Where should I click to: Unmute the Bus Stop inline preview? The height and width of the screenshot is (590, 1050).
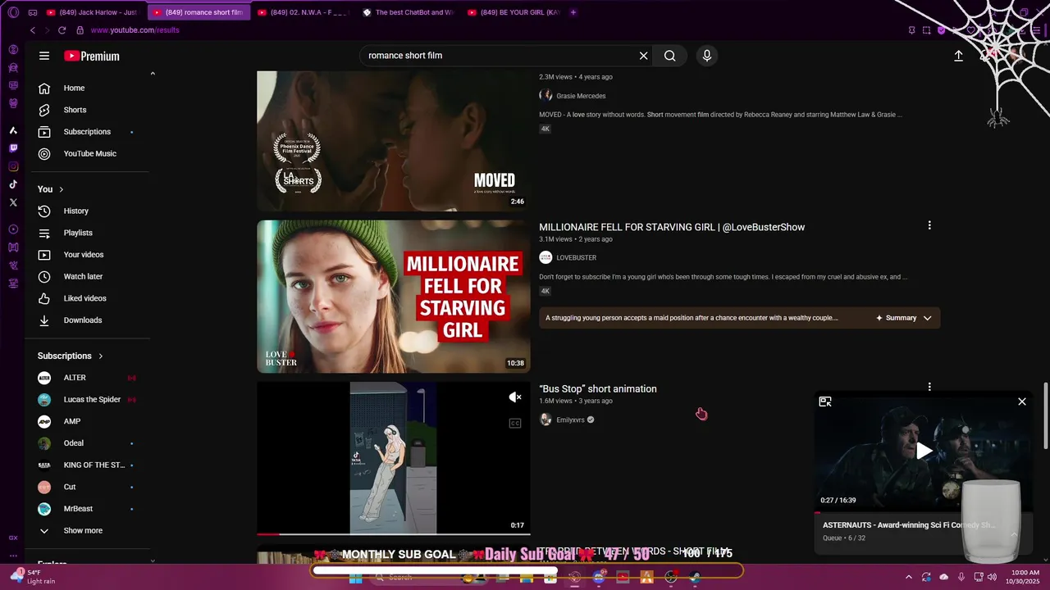pos(515,397)
